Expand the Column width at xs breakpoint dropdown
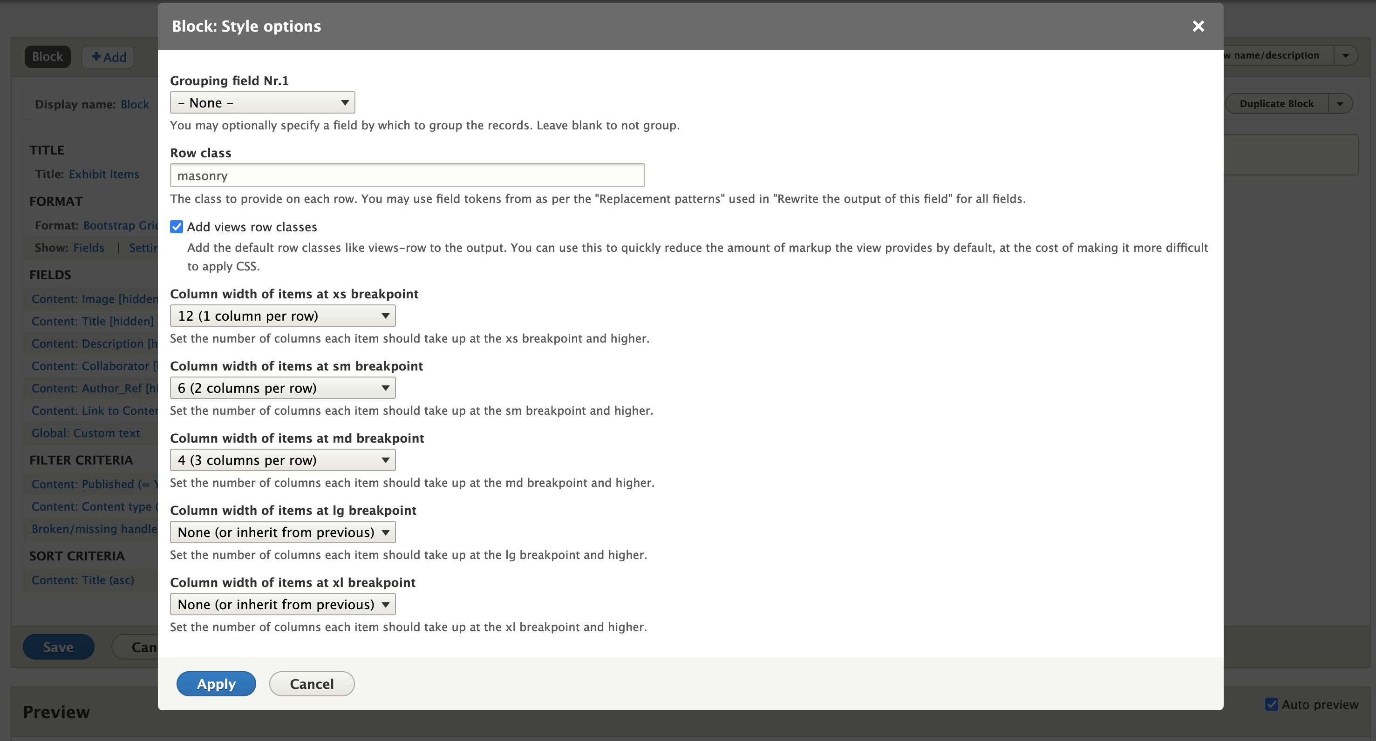This screenshot has height=741, width=1376. point(282,315)
